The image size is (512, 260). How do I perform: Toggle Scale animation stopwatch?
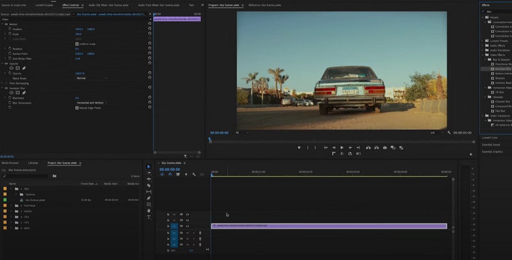tap(10, 34)
